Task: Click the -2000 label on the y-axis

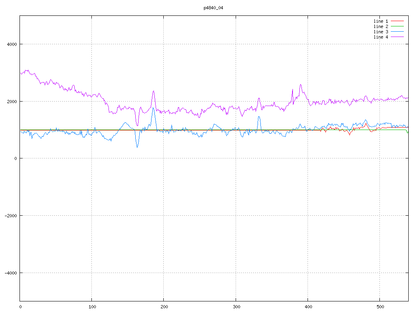Action: click(10, 215)
